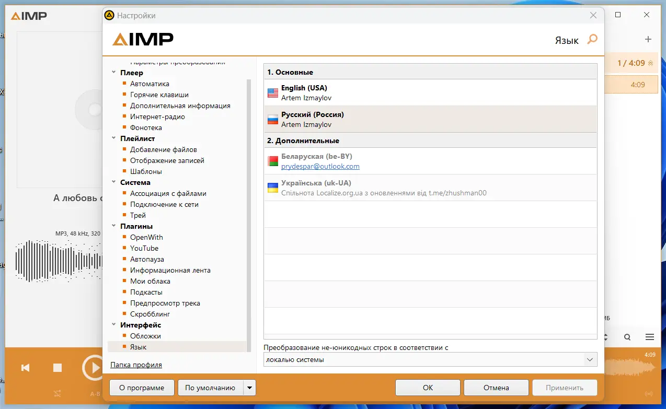This screenshot has width=666, height=409.
Task: Click the 'Применить' button
Action: [565, 387]
